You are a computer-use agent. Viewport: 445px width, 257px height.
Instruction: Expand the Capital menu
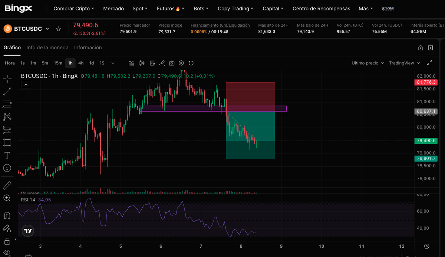[273, 9]
